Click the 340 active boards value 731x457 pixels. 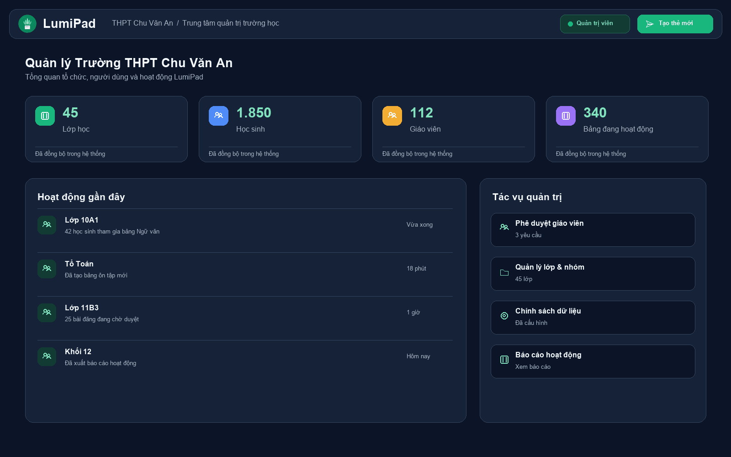click(x=595, y=113)
